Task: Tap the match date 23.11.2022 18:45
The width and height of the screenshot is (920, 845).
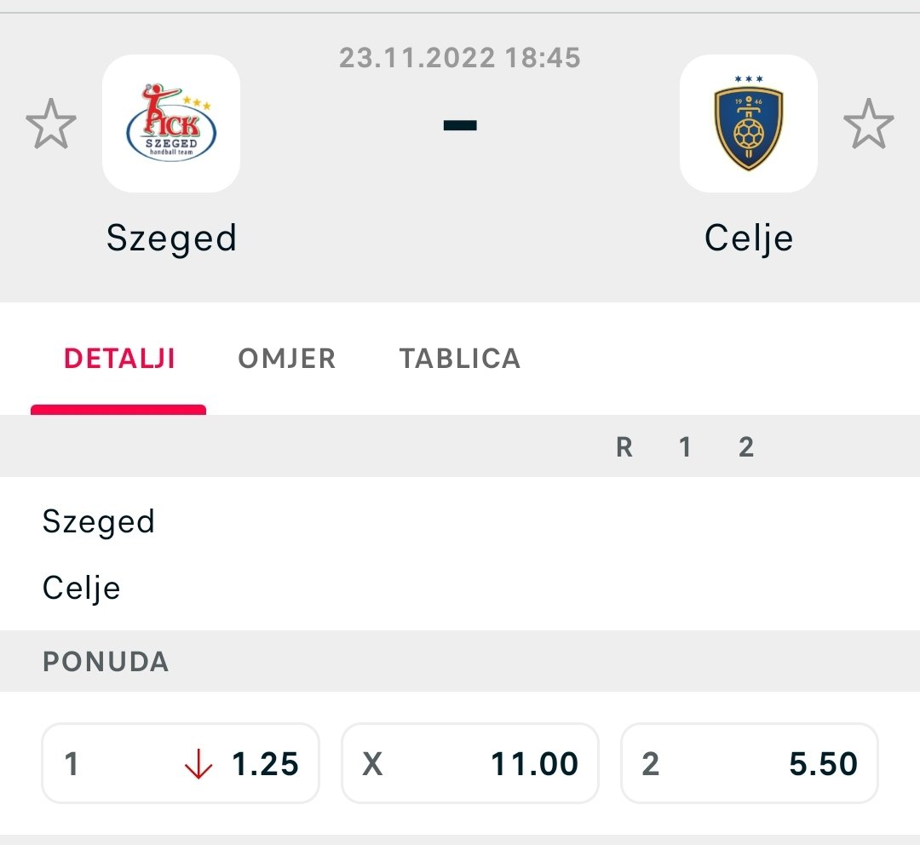Action: [x=460, y=58]
